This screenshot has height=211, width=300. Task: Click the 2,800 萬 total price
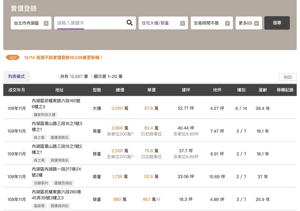pyautogui.click(x=120, y=128)
